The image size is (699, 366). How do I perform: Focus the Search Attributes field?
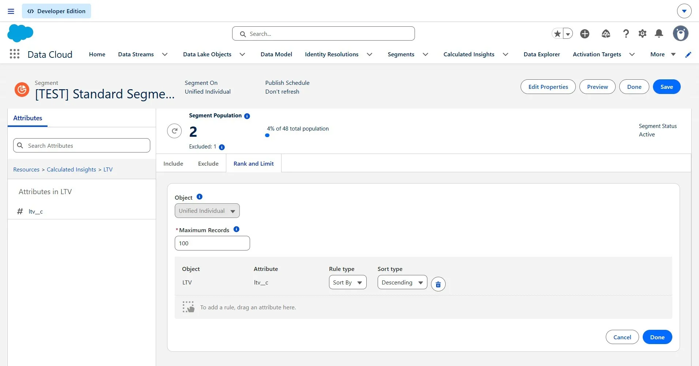[82, 145]
